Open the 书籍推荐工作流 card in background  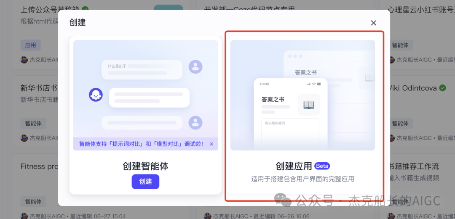pos(415,166)
